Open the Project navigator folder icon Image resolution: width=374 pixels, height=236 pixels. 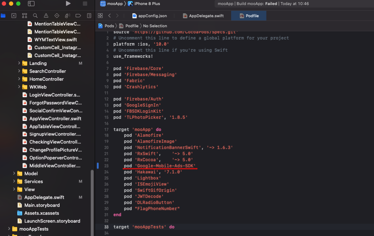(3, 16)
